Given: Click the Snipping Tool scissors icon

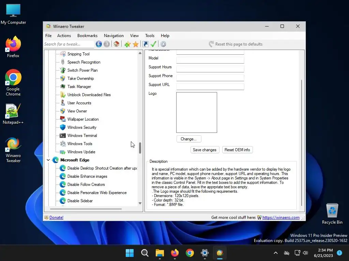Looking at the screenshot, I should pyautogui.click(x=63, y=54).
